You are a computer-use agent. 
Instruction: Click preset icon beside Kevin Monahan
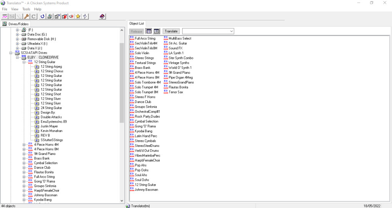(37, 131)
